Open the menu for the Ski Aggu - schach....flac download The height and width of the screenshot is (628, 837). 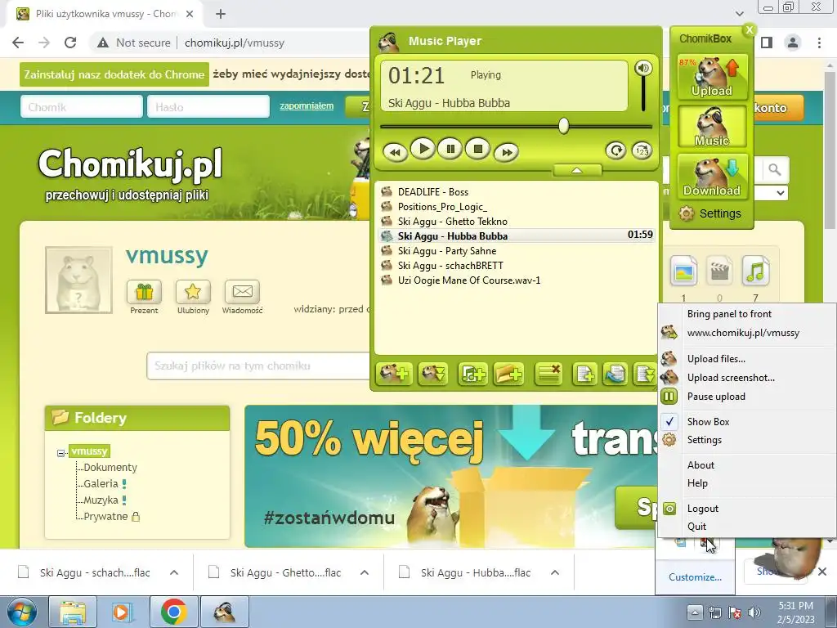point(174,572)
